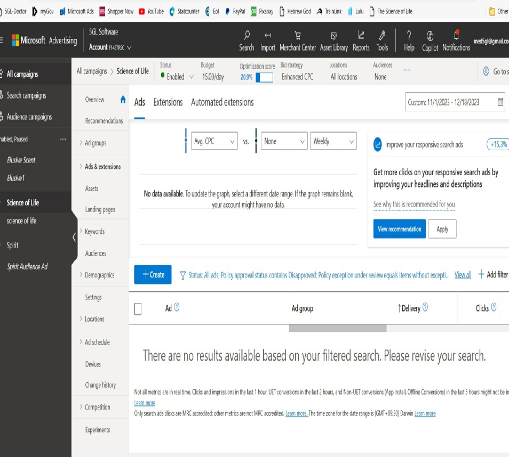Open the Help question mark icon
The width and height of the screenshot is (509, 457).
point(409,35)
